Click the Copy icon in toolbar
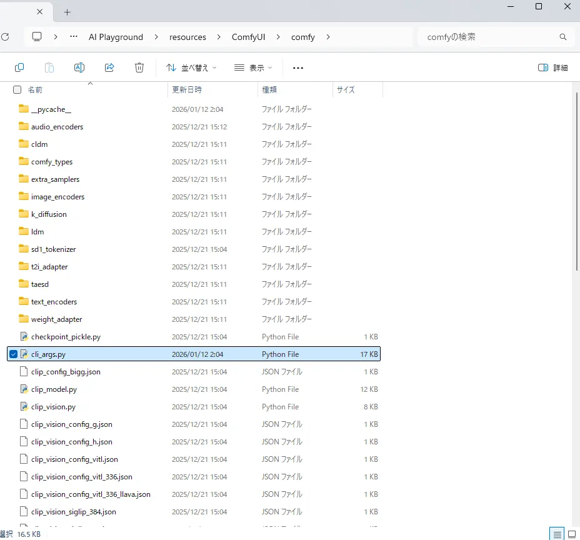The height and width of the screenshot is (540, 580). tap(19, 67)
